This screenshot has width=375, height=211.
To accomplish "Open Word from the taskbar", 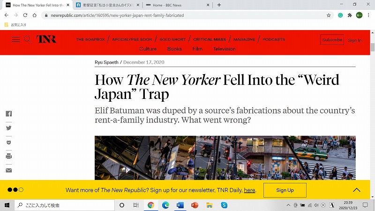I will [x=180, y=205].
